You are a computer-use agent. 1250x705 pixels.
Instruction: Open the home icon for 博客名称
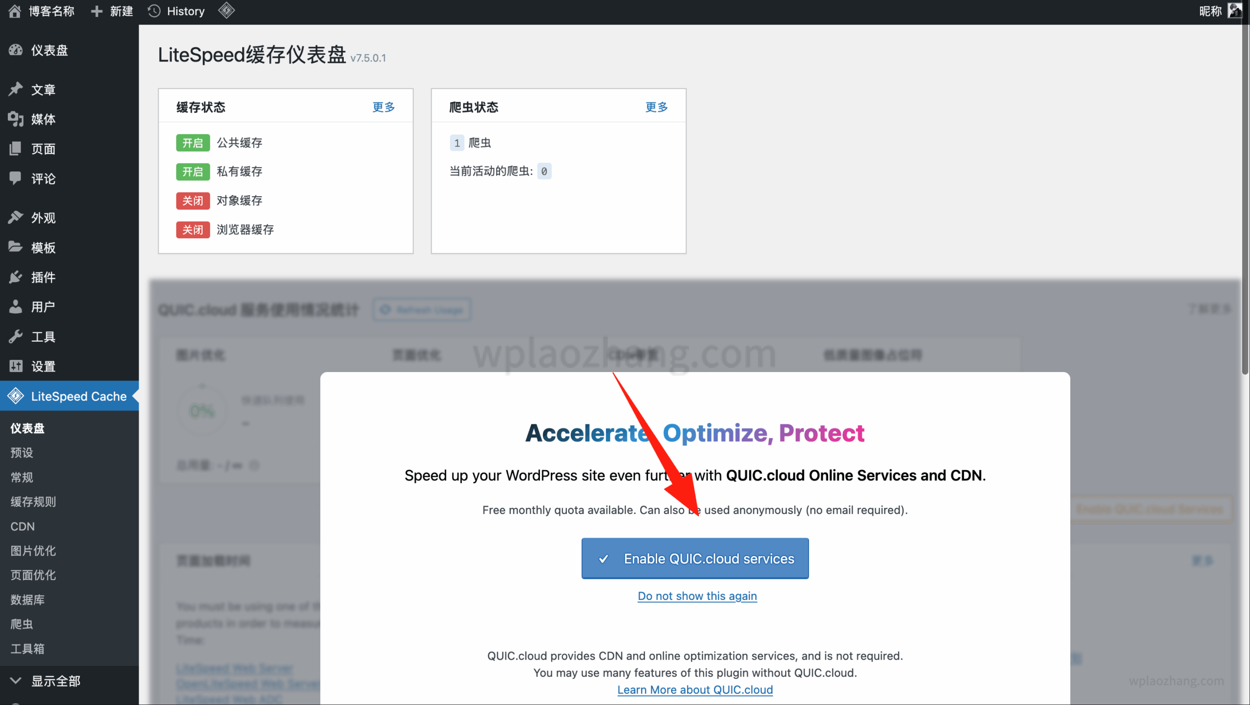[15, 11]
